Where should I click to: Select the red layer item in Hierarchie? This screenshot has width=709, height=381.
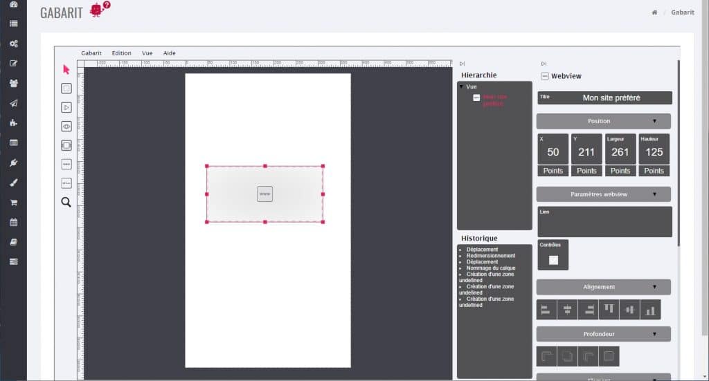[x=495, y=100]
